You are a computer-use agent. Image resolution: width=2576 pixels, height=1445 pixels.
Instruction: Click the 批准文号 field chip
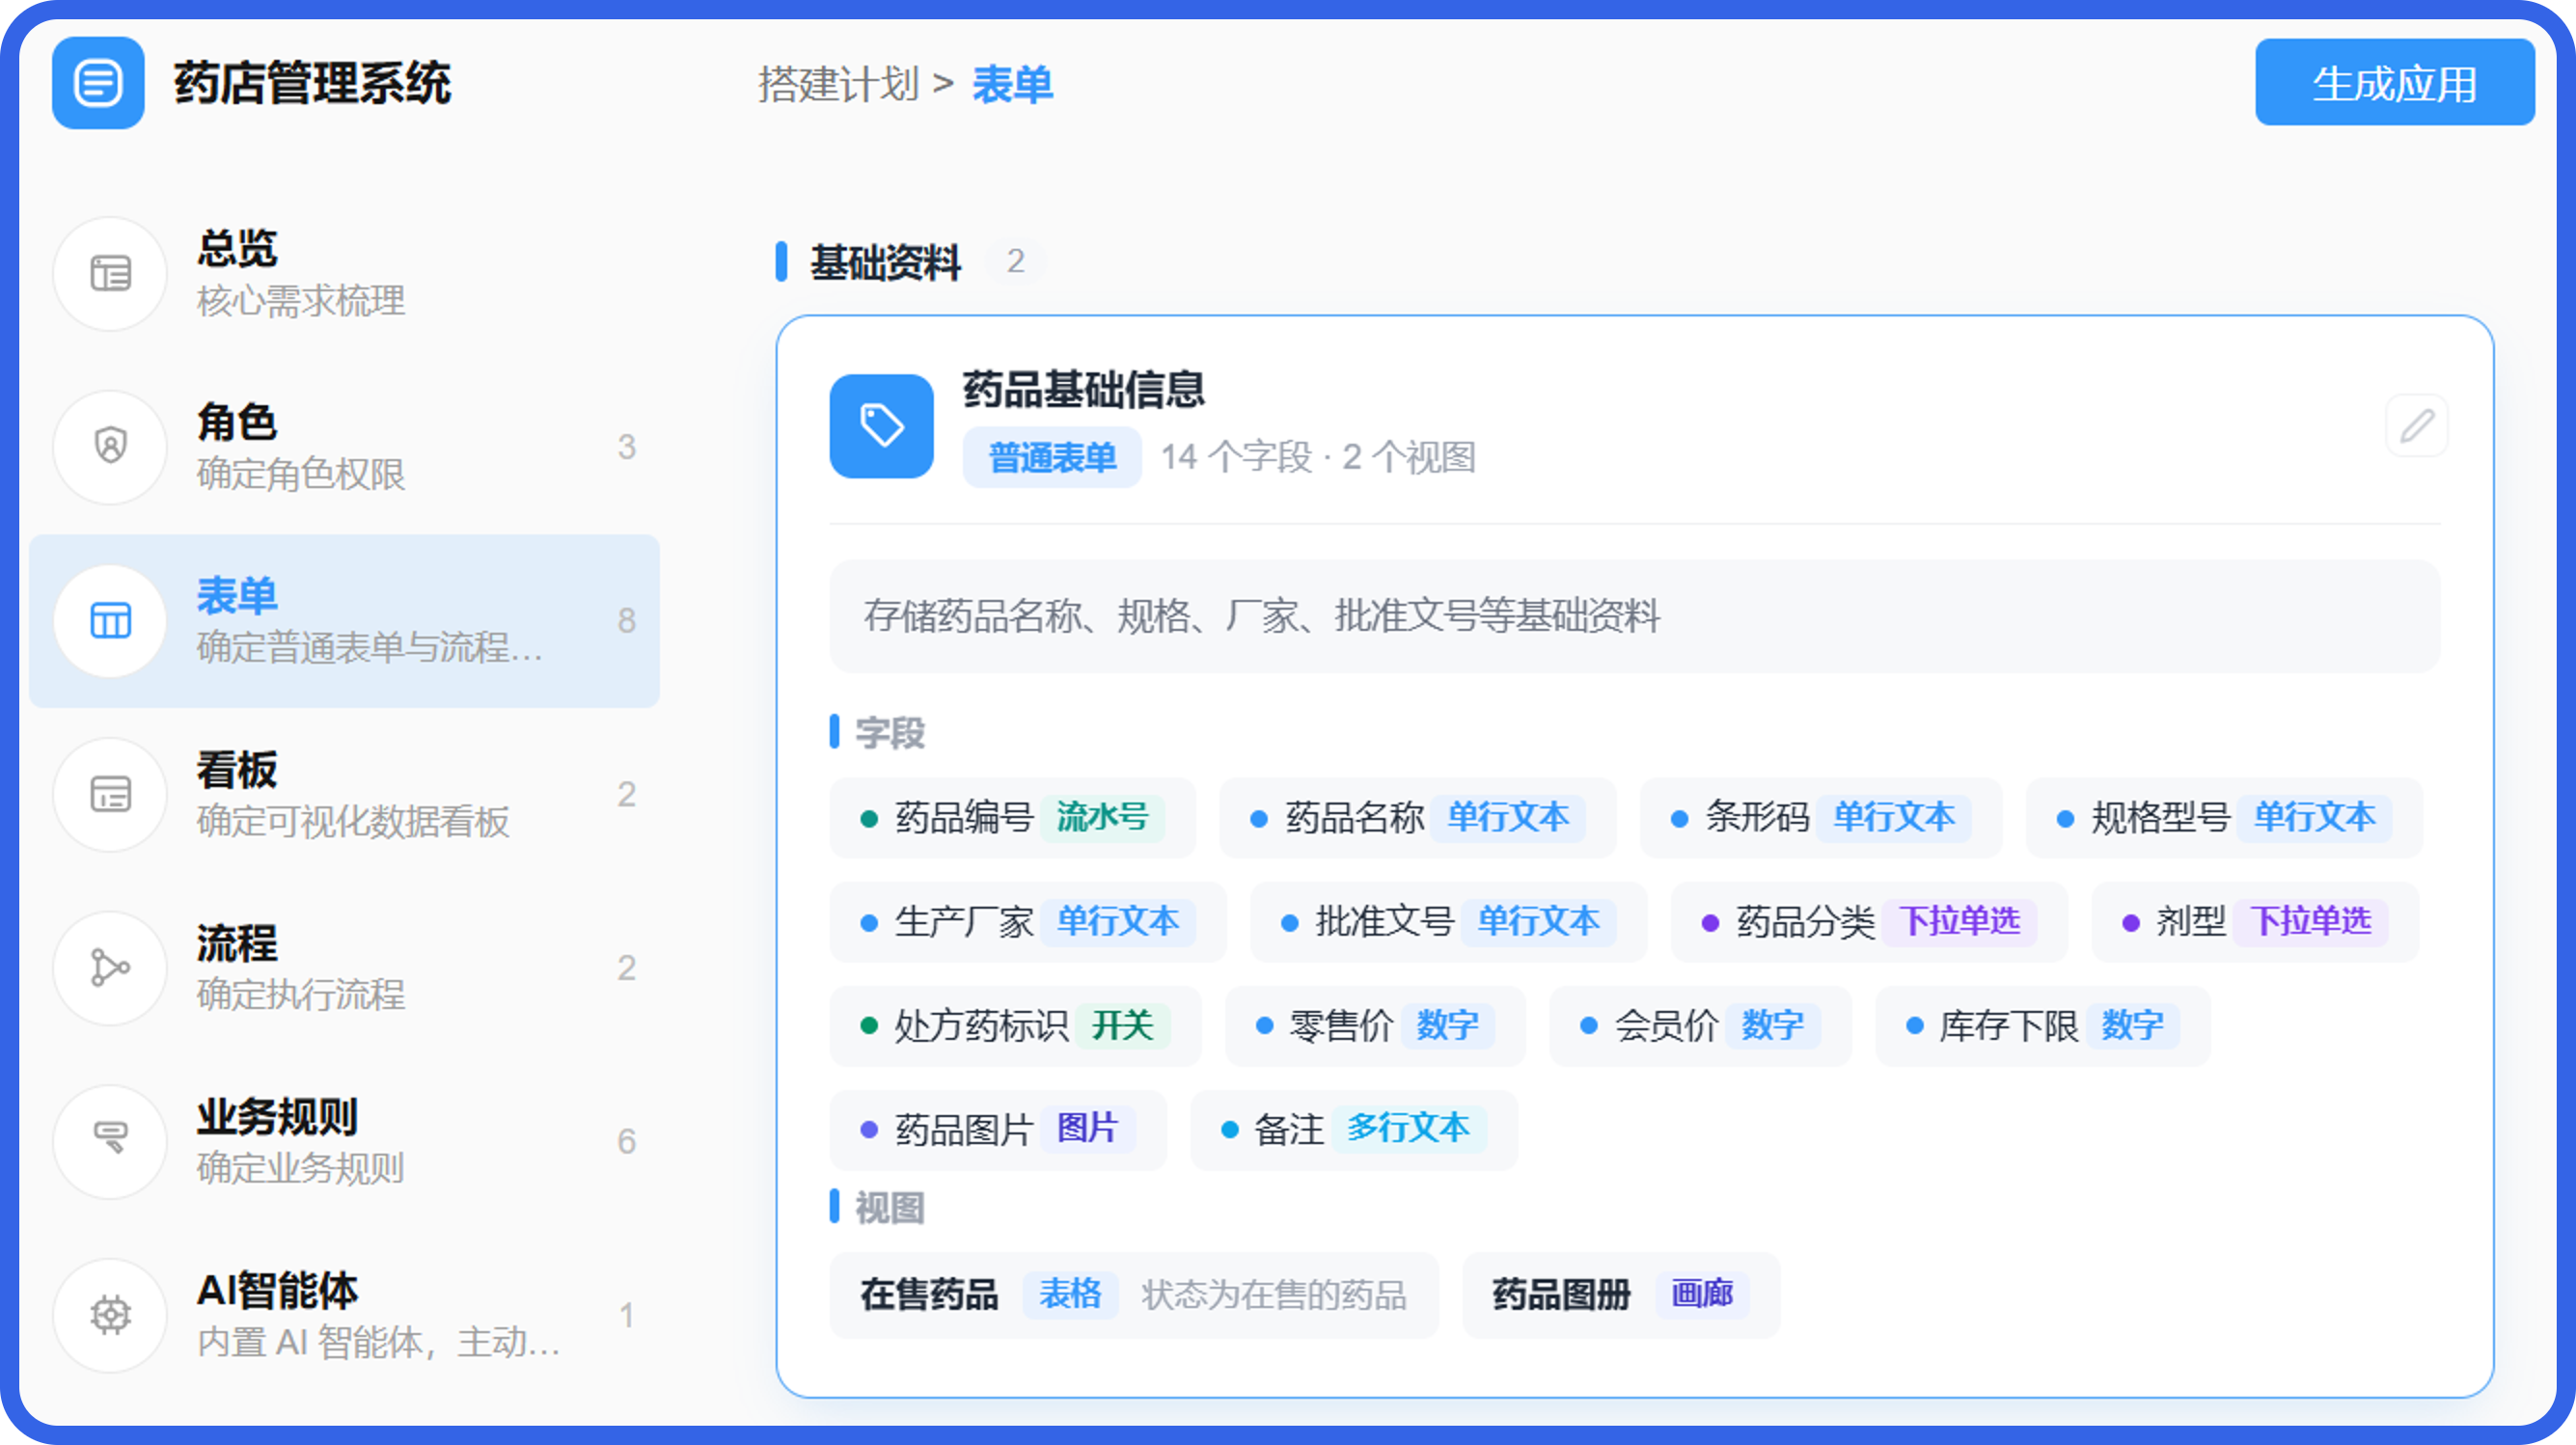pyautogui.click(x=1448, y=921)
